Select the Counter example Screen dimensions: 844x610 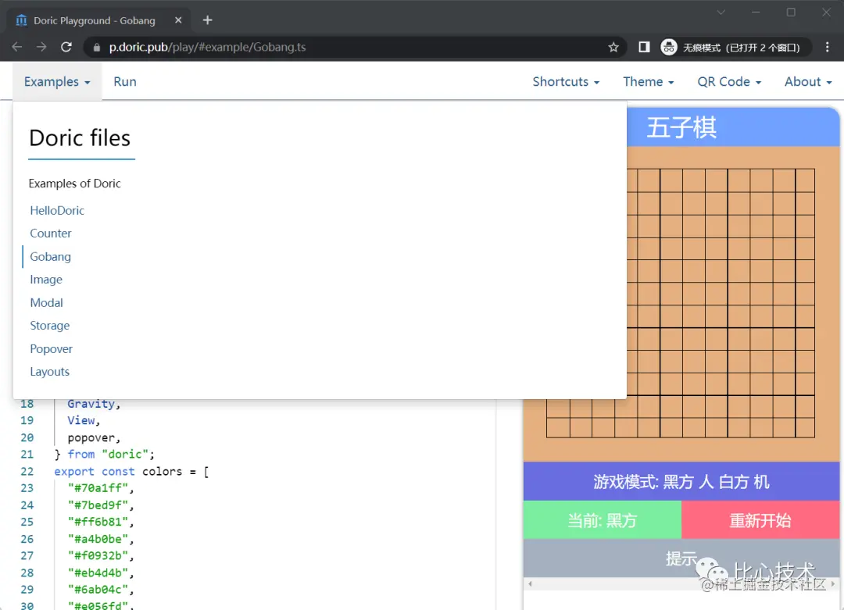(51, 234)
